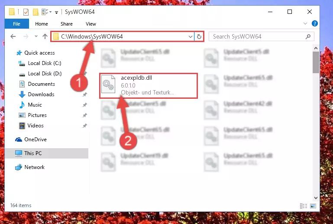Click the pin icon beside Pictures
Viewport: 333px width, 224px height.
point(85,115)
